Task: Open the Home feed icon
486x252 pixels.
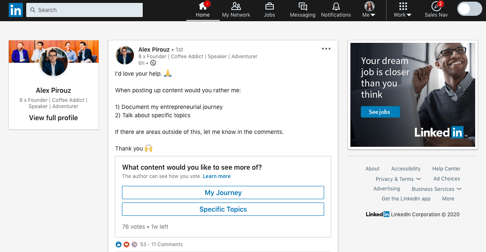Action: point(203,6)
